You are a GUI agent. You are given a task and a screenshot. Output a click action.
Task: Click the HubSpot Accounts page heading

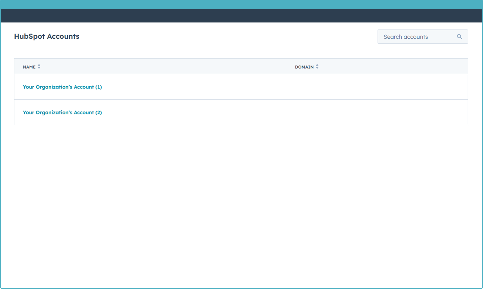coord(47,36)
